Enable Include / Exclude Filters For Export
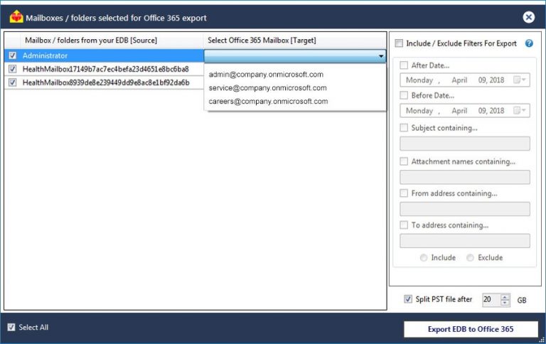The image size is (546, 344). (x=399, y=43)
